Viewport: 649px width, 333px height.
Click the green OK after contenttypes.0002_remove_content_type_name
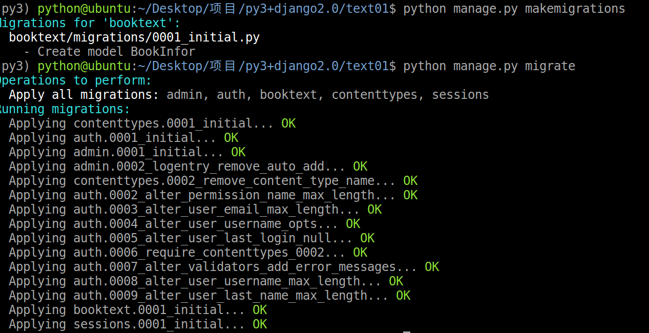pos(411,181)
